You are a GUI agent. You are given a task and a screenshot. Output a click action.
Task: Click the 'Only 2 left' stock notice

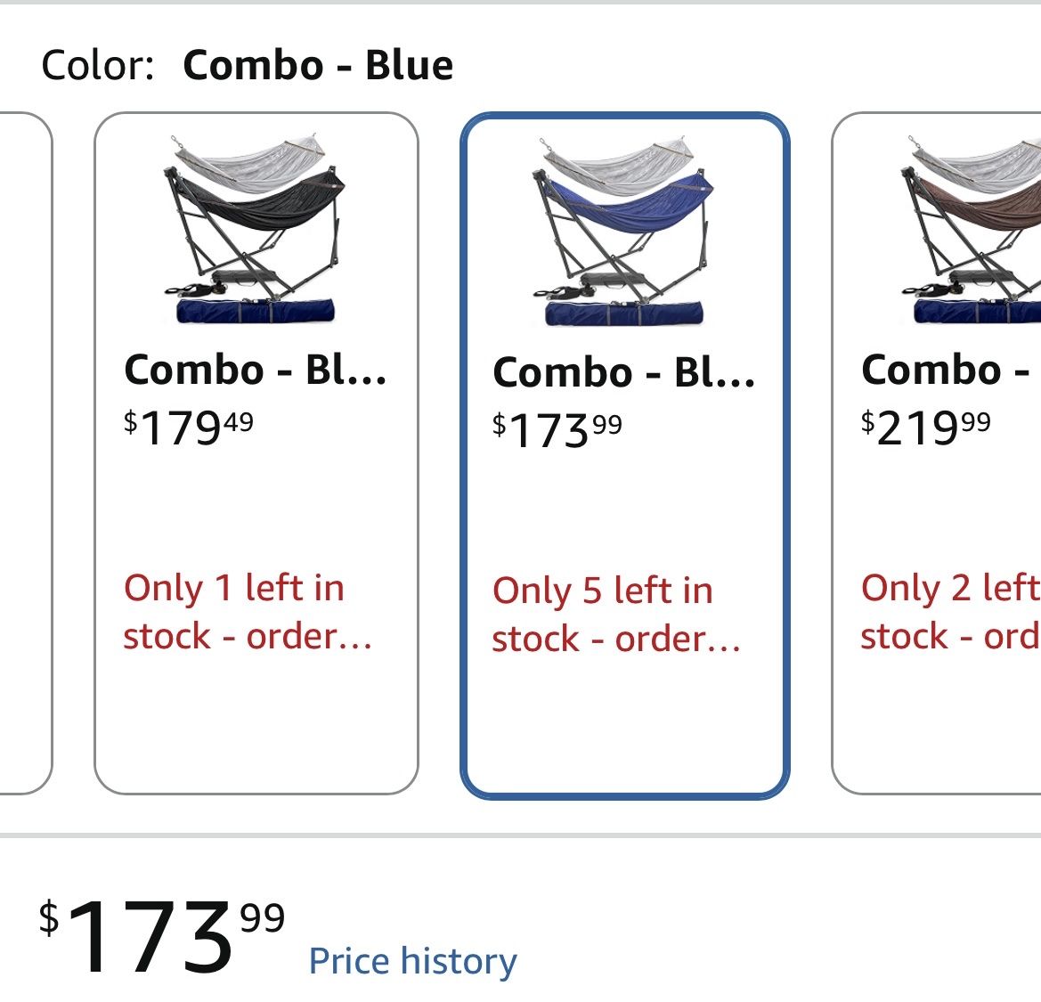point(951,612)
